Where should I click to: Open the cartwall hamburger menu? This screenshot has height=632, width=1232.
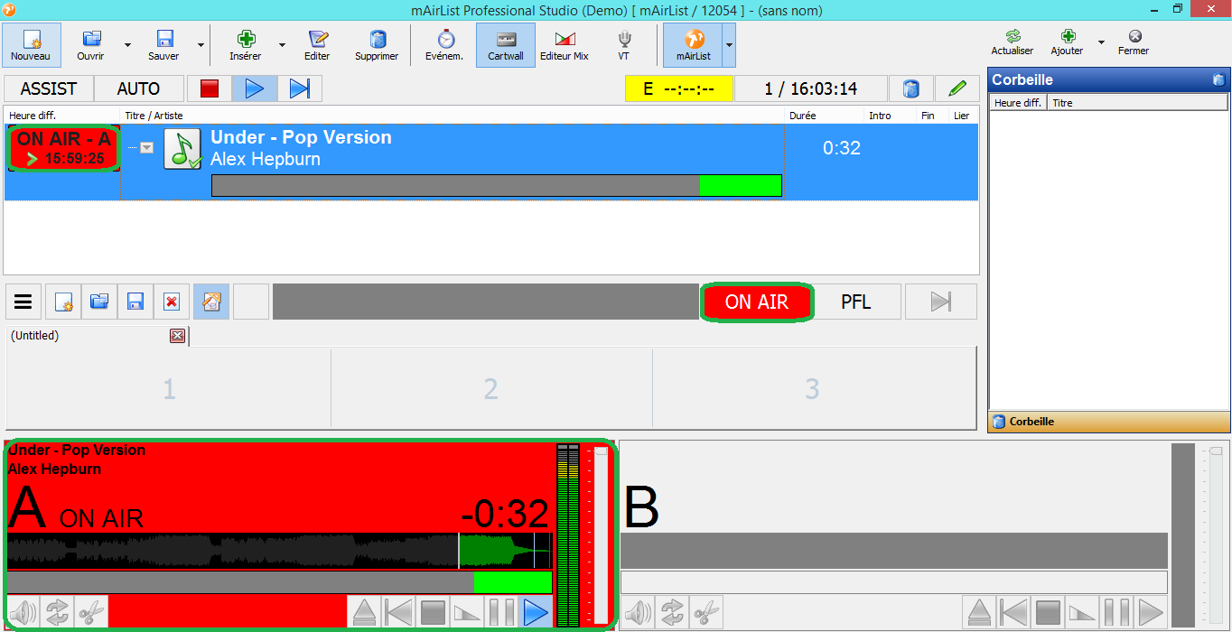click(x=23, y=302)
